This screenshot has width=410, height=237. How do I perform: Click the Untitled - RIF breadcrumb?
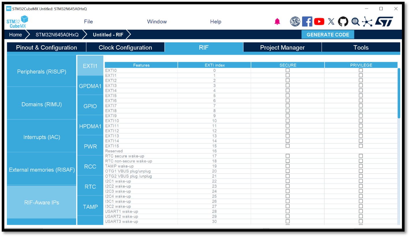108,35
